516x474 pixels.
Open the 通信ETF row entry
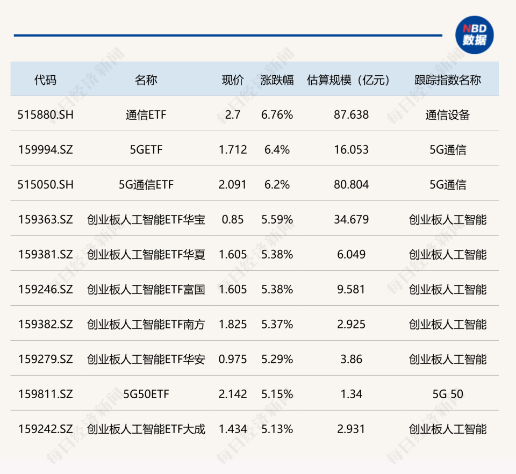pos(145,114)
